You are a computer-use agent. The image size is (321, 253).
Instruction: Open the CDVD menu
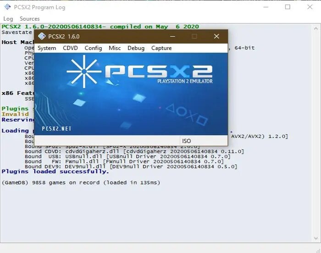70,48
